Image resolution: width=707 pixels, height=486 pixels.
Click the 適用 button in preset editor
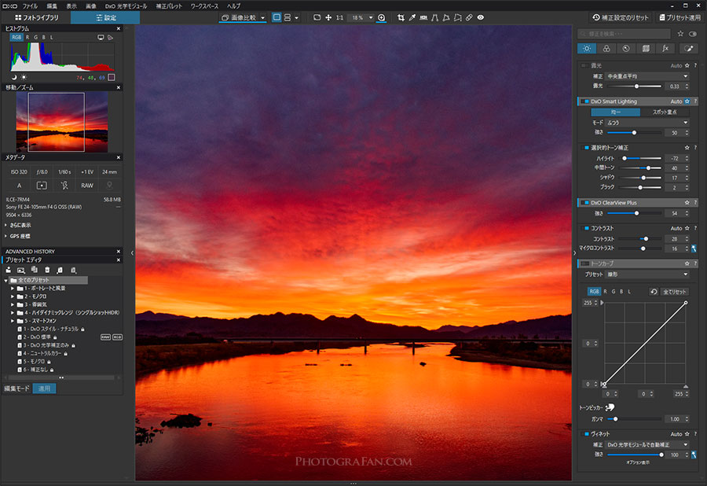pyautogui.click(x=44, y=388)
